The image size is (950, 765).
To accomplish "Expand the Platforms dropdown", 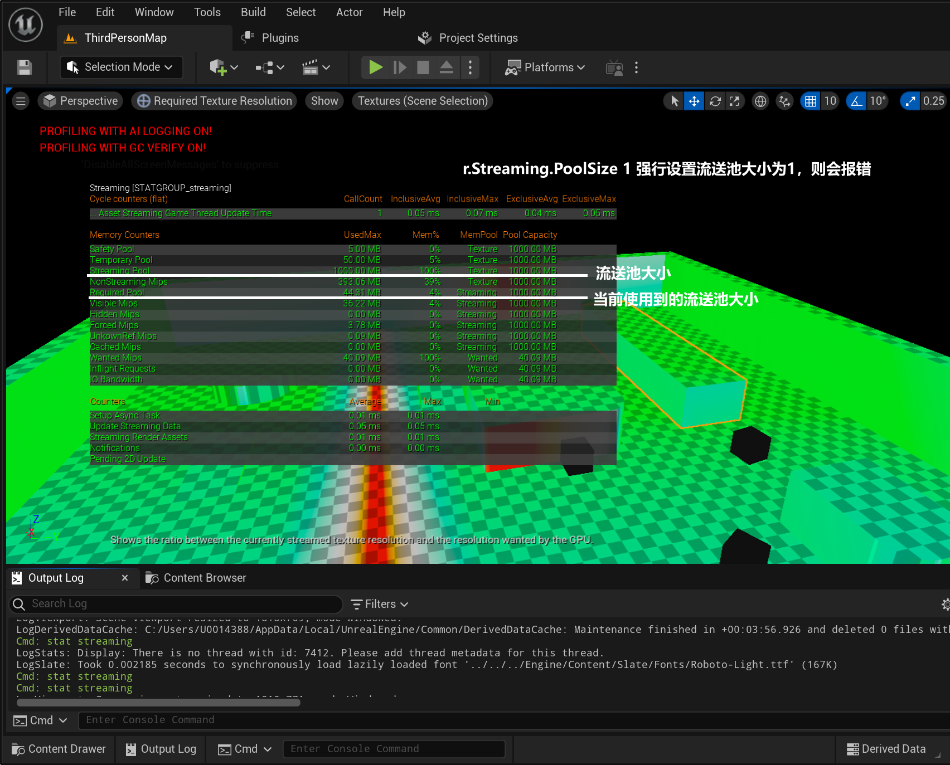I will pyautogui.click(x=545, y=67).
